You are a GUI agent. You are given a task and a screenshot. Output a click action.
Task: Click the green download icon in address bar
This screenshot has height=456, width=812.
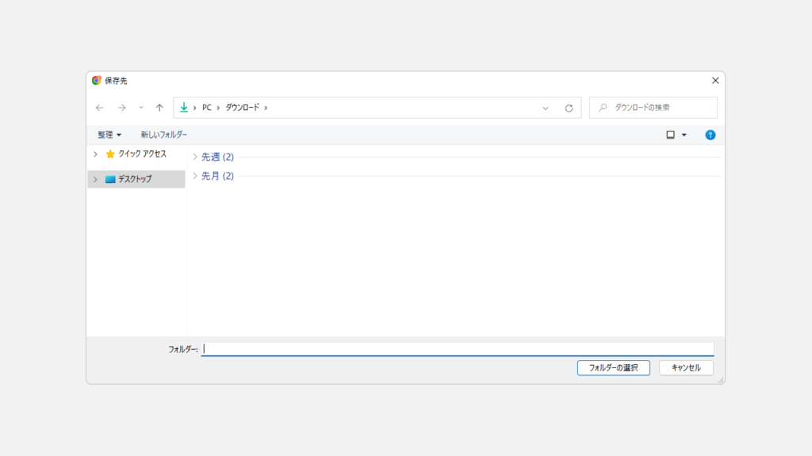coord(184,108)
